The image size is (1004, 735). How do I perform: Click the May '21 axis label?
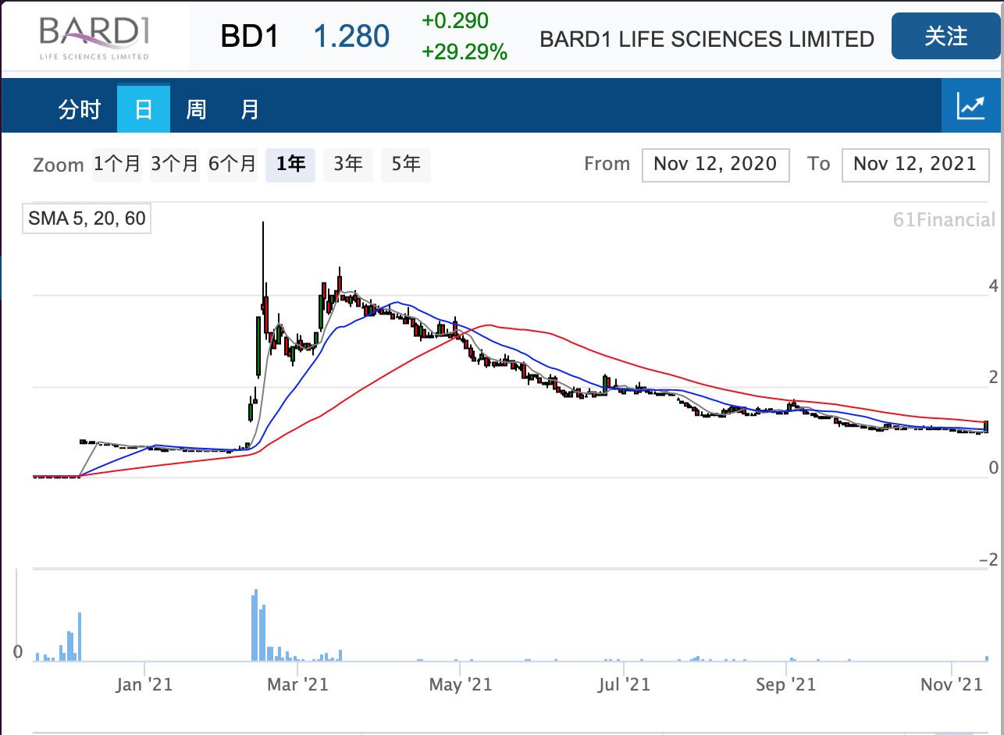(x=461, y=685)
